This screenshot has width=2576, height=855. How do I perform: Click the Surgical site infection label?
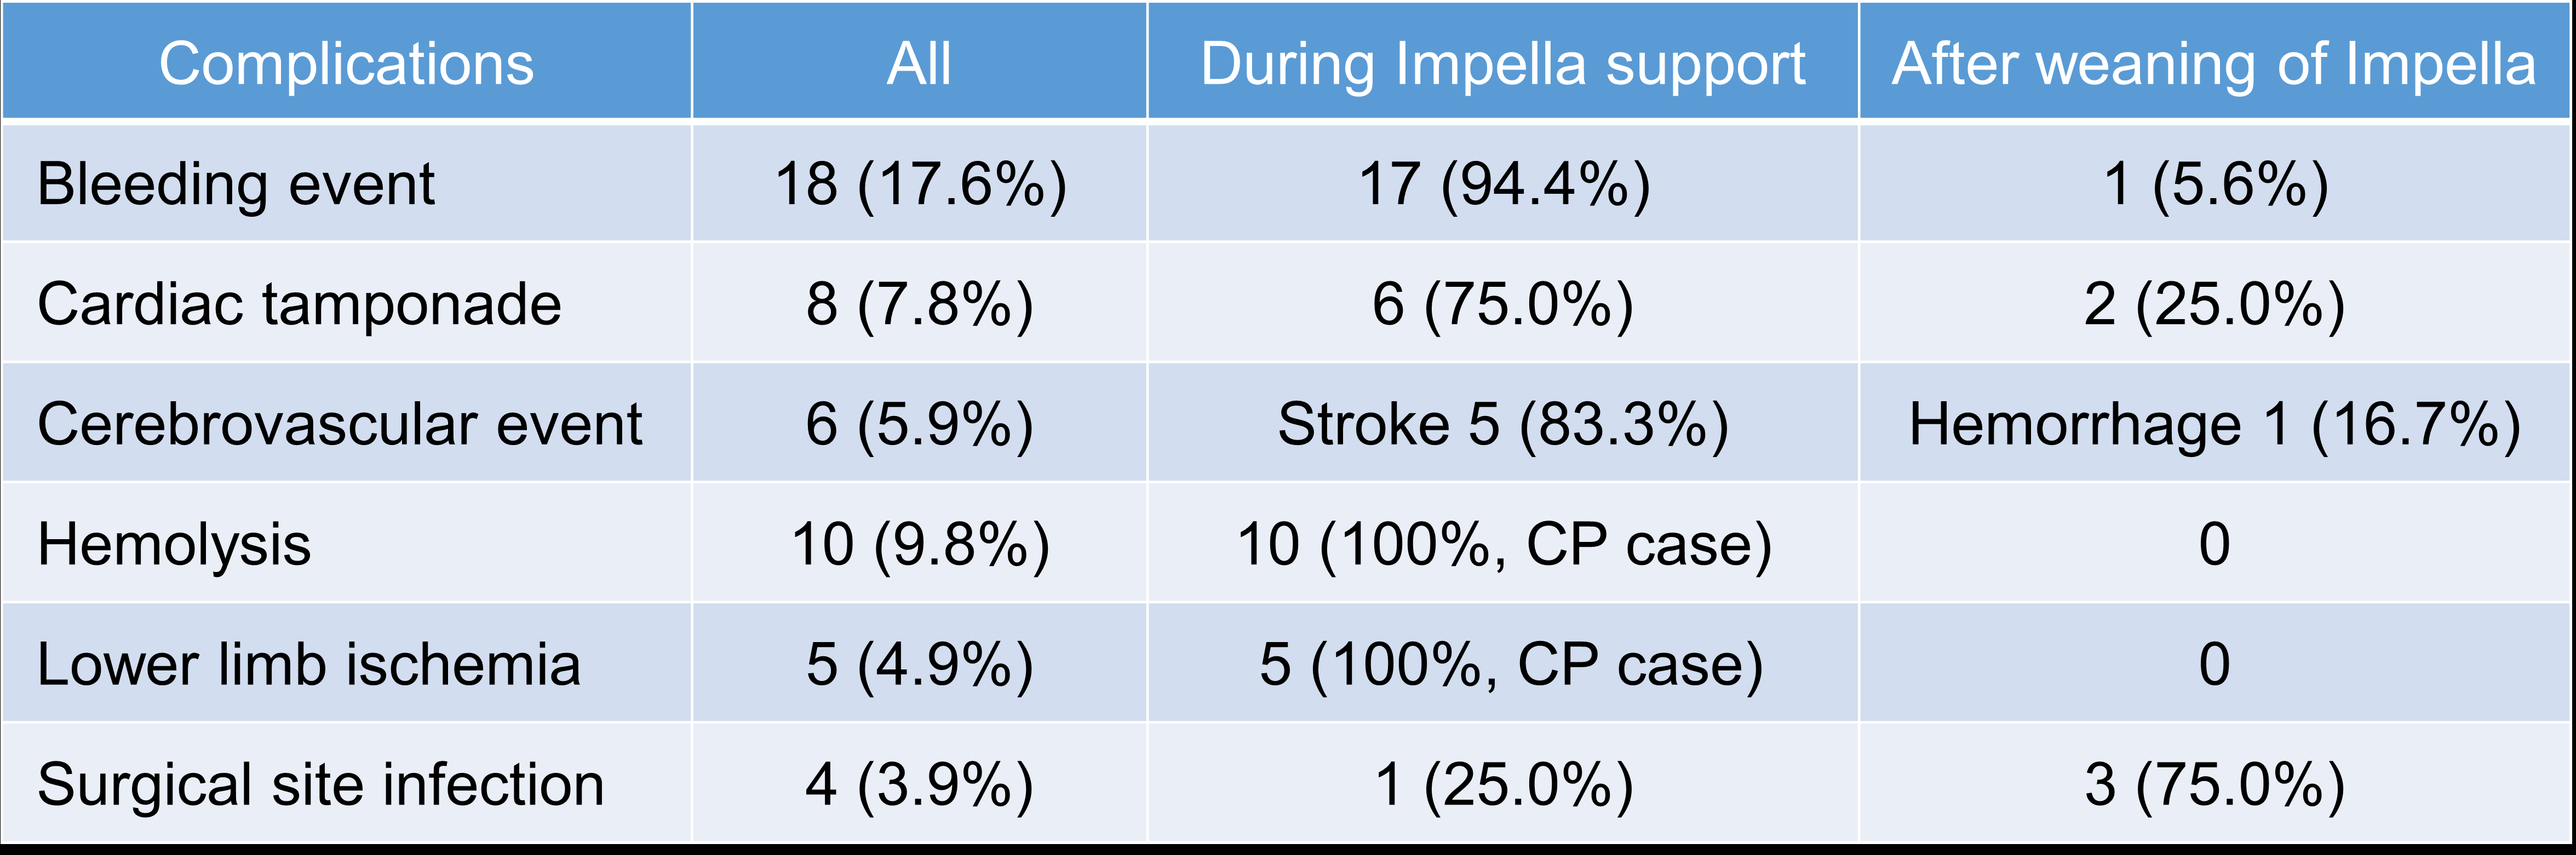pyautogui.click(x=320, y=784)
